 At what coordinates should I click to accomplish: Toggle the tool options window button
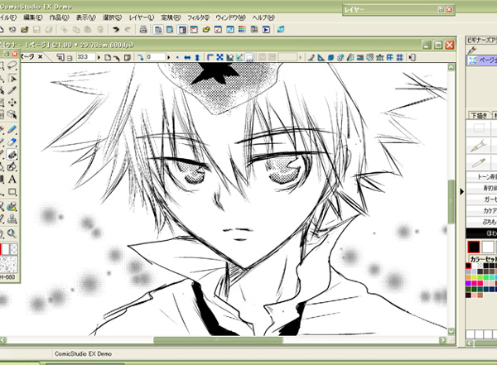coord(158,30)
